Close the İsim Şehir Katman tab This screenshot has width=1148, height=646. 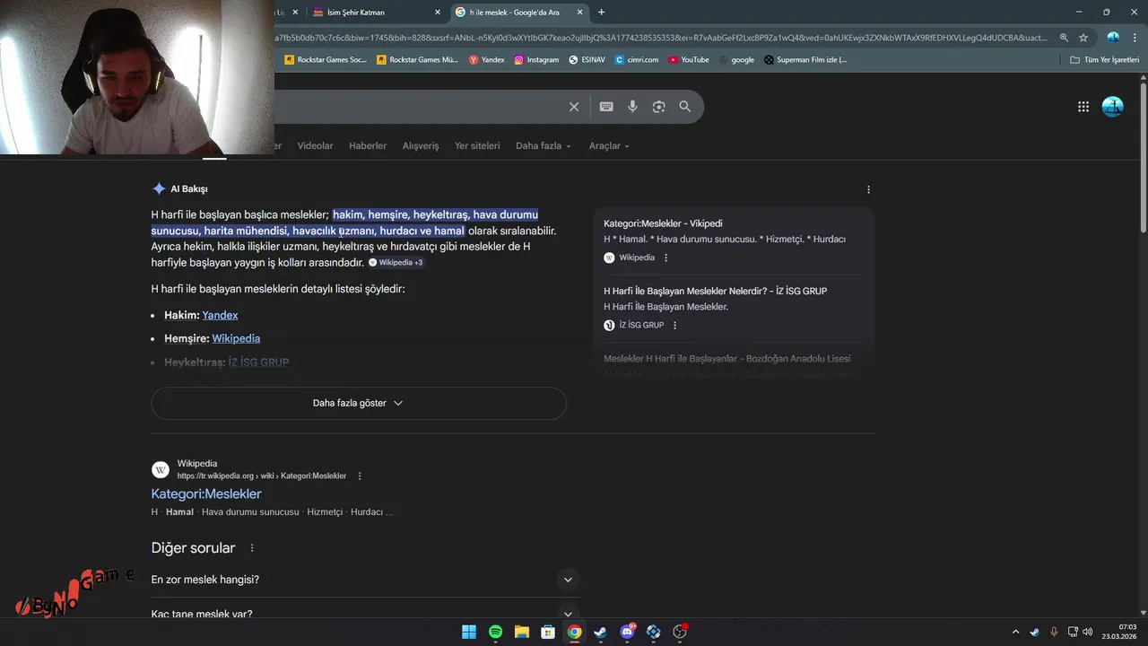(x=438, y=13)
